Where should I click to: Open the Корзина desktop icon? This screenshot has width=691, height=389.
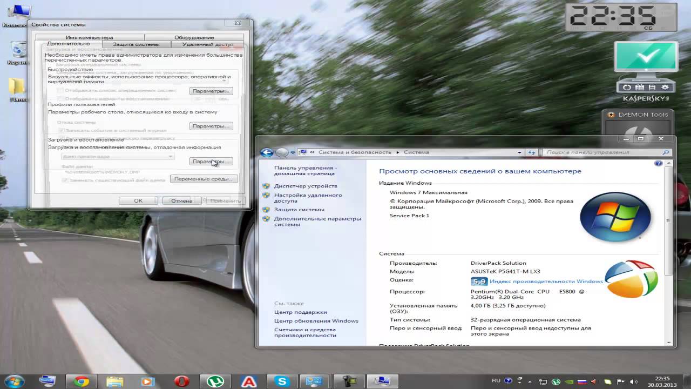pos(17,53)
